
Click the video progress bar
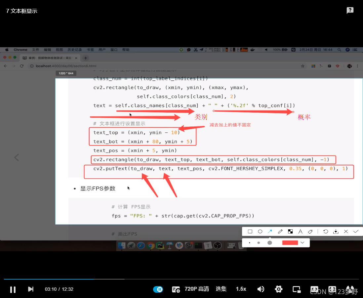tap(181, 279)
